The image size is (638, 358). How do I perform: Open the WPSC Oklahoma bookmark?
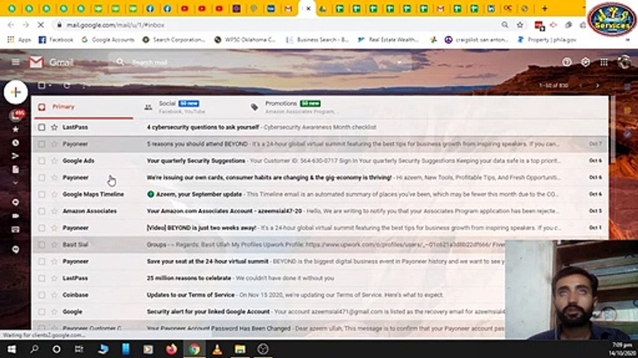(x=245, y=40)
